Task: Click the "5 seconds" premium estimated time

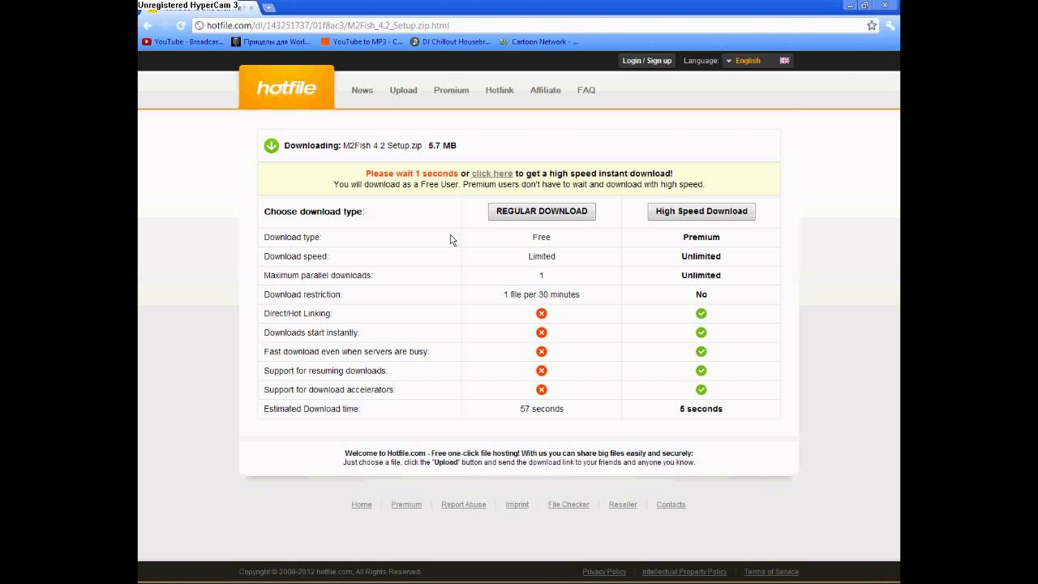Action: 701,409
